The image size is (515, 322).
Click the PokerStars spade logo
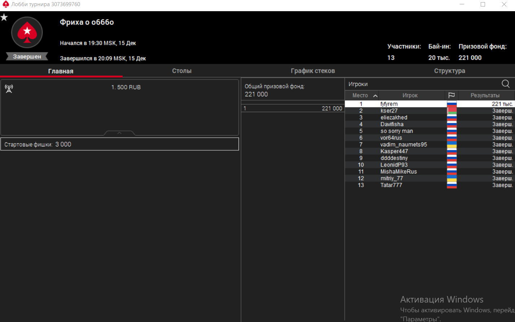27,32
